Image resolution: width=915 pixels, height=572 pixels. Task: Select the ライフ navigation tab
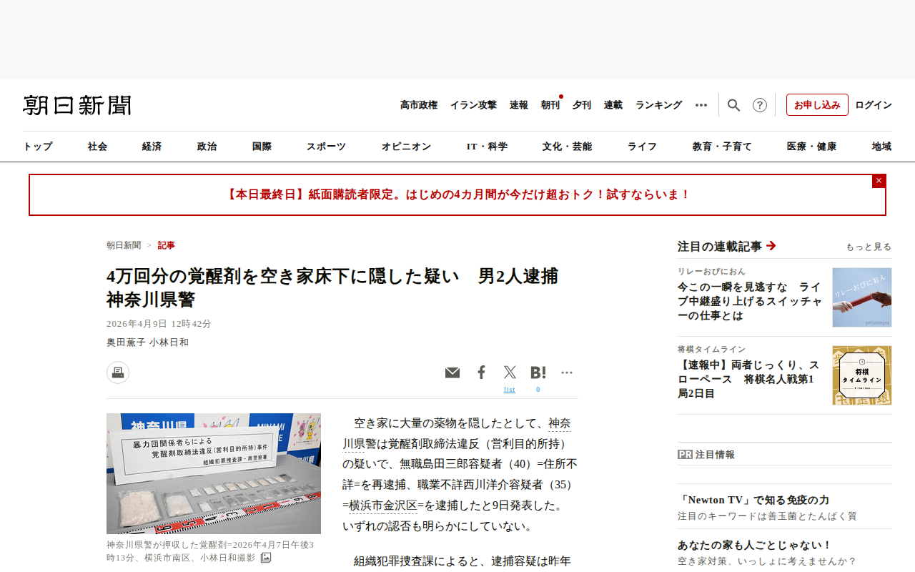[642, 147]
